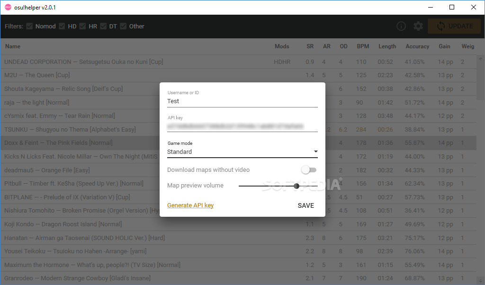This screenshot has height=285, width=485.
Task: Click the 76.06% accuracy value
Action: pos(414,251)
